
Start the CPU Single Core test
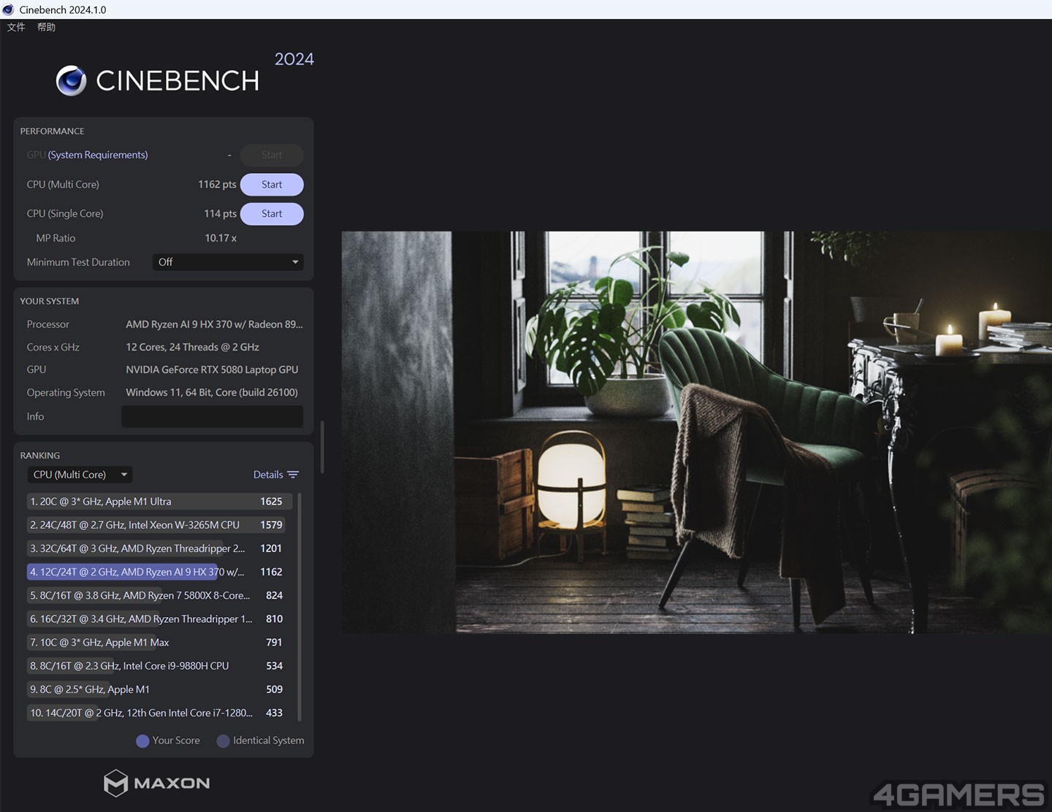(272, 214)
